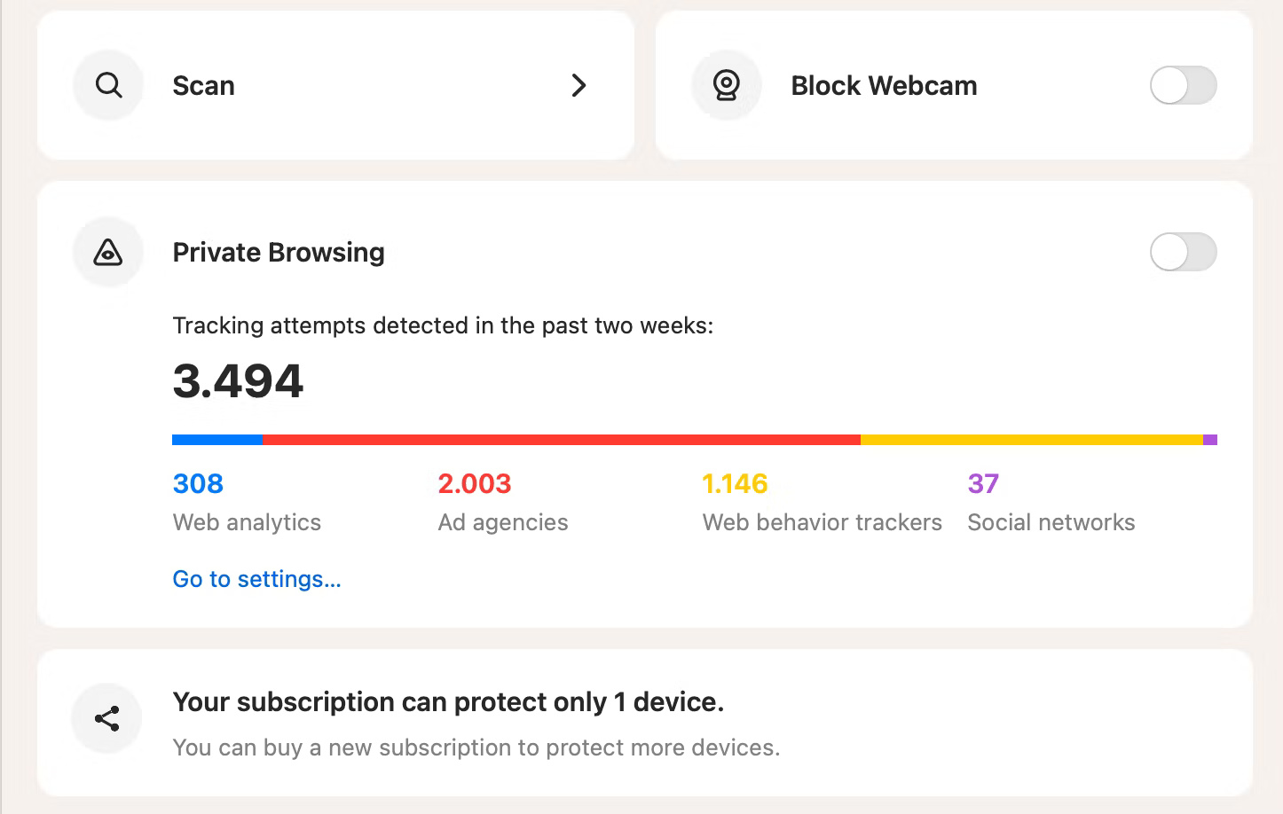
Task: Select the '2.003' Ad agencies value
Action: click(475, 483)
